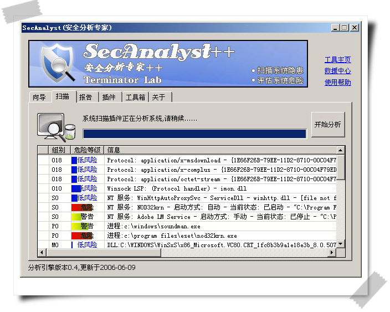Open the 使用帮助 link

[x=337, y=82]
